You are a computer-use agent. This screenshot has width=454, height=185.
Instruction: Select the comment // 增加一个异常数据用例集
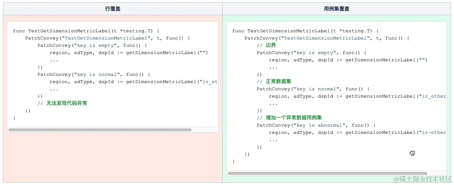coord(289,118)
